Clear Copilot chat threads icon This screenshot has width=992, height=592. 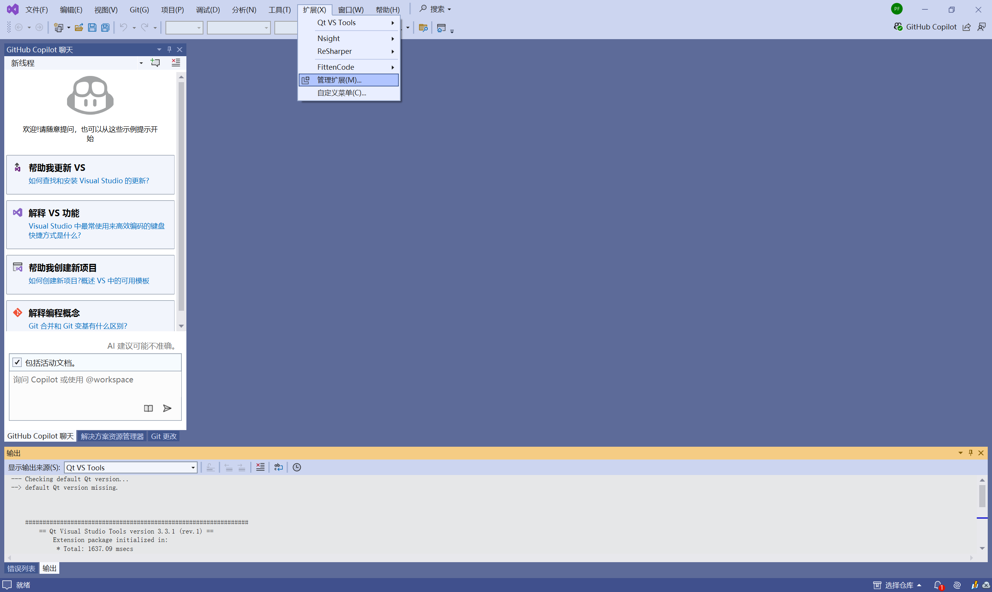pyautogui.click(x=176, y=63)
